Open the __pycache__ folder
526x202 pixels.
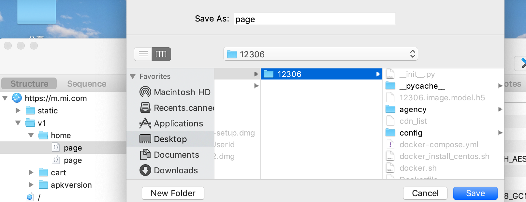[x=422, y=86]
